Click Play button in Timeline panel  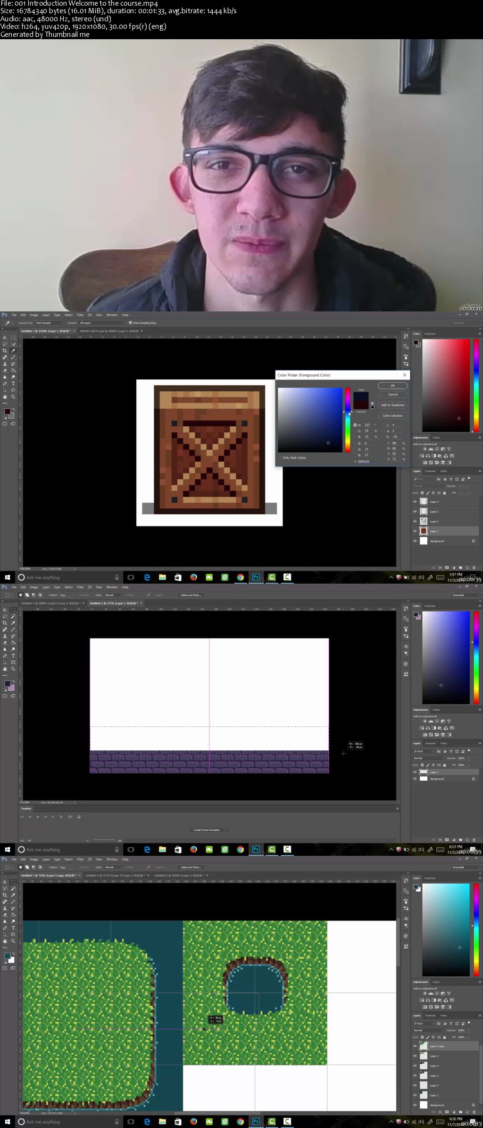tap(38, 817)
